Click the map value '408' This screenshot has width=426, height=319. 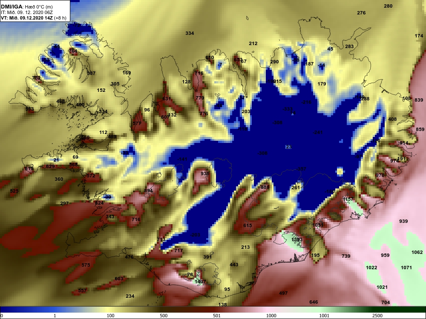(392, 119)
